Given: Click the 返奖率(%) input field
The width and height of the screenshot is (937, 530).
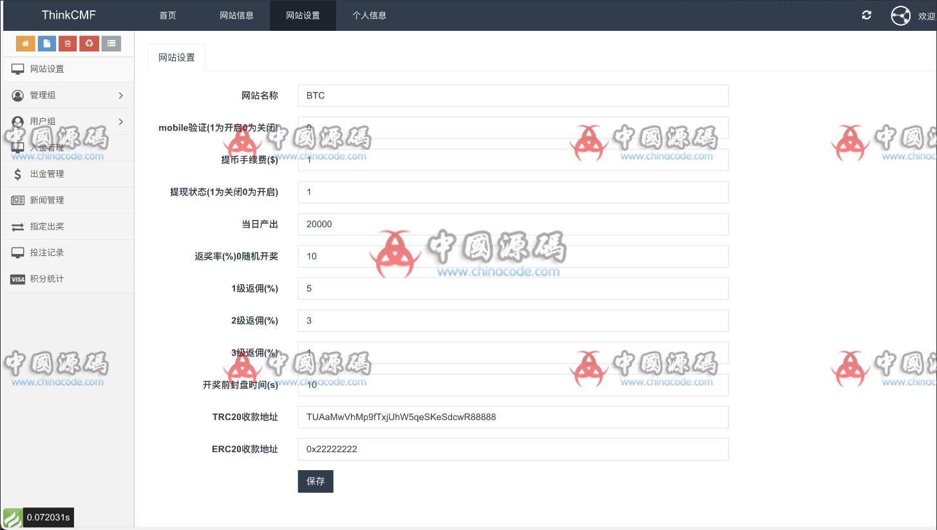Looking at the screenshot, I should [x=513, y=256].
